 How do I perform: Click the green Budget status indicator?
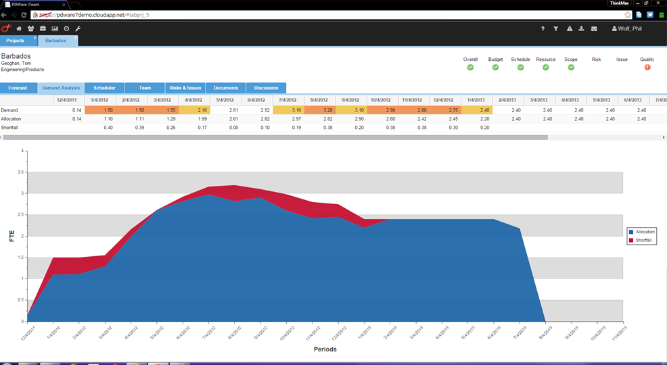tap(495, 67)
